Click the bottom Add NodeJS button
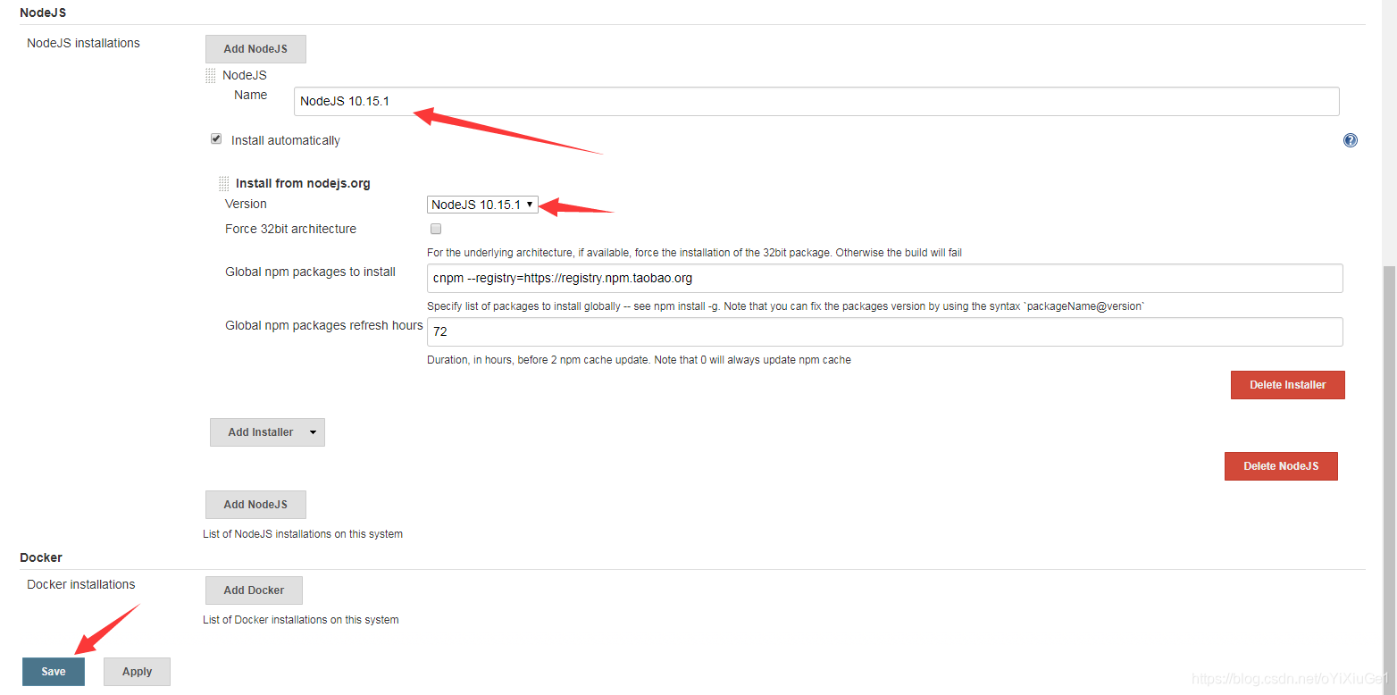The height and width of the screenshot is (695, 1397). [x=255, y=505]
